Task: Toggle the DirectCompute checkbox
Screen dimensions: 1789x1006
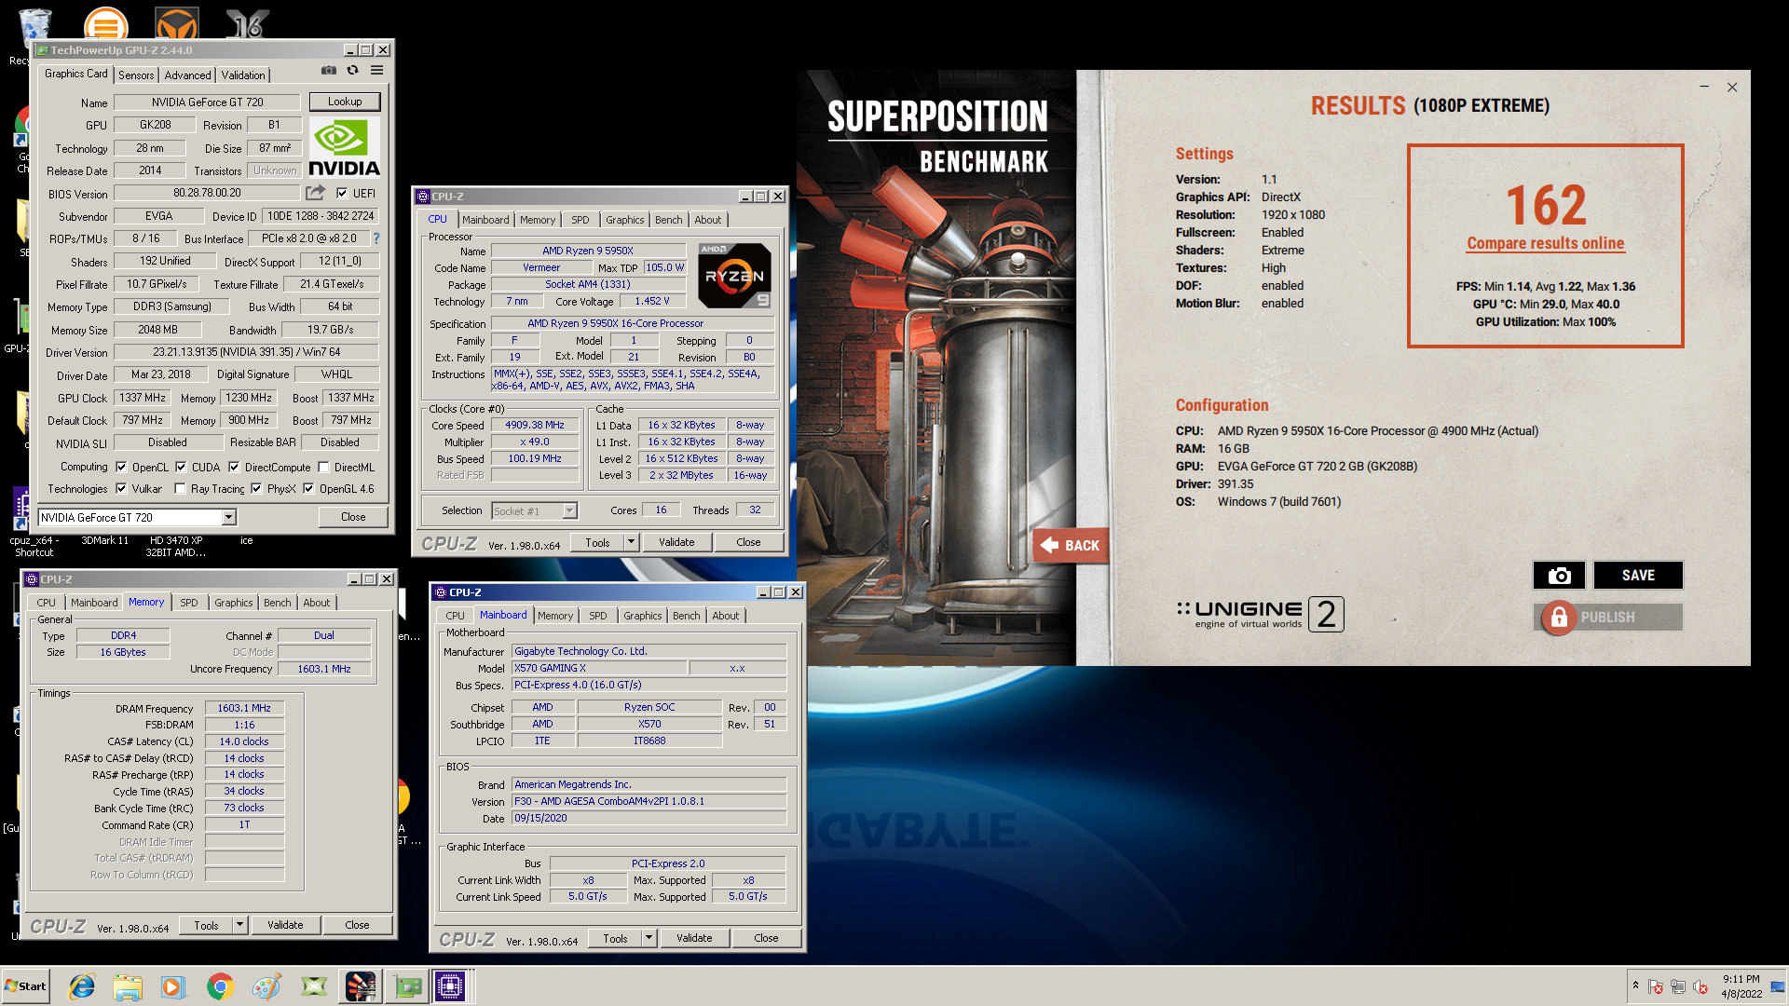Action: pos(234,468)
